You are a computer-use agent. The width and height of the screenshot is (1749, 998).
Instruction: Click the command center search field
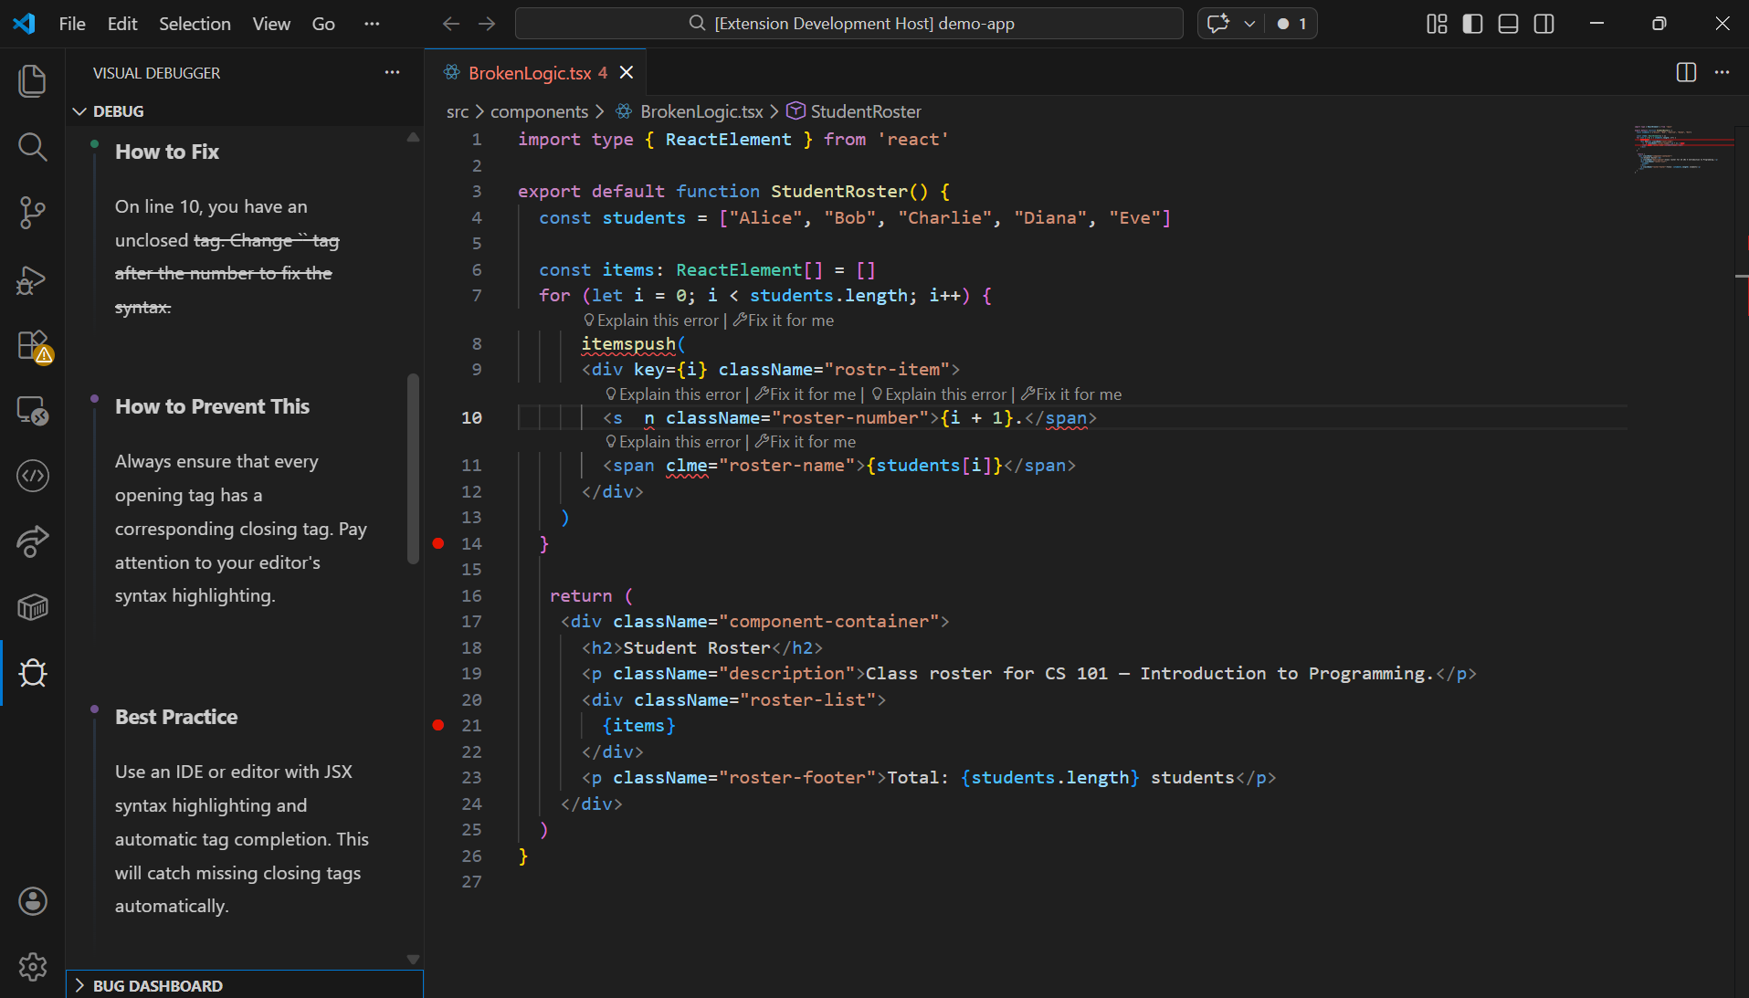coord(849,24)
